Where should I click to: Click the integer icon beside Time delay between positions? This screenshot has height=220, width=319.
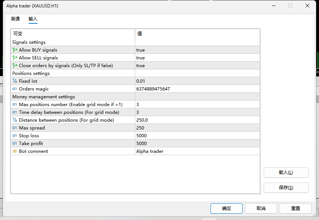(x=14, y=112)
